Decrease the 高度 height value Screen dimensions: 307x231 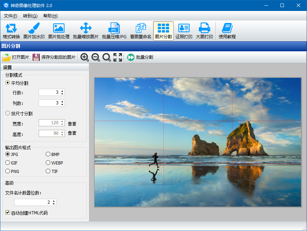coord(62,135)
